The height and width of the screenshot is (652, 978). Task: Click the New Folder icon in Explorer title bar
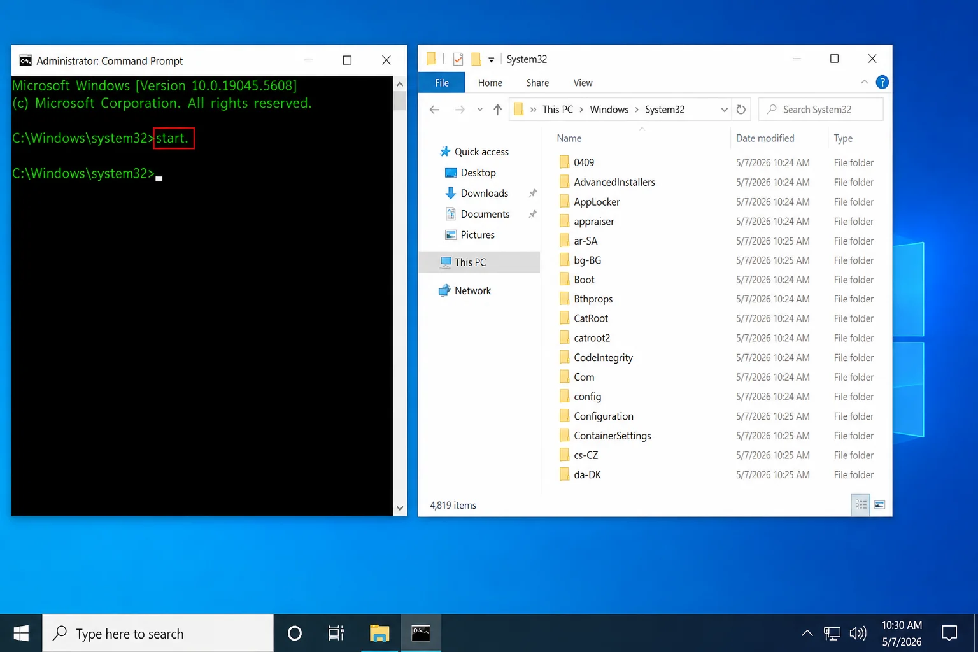(476, 59)
